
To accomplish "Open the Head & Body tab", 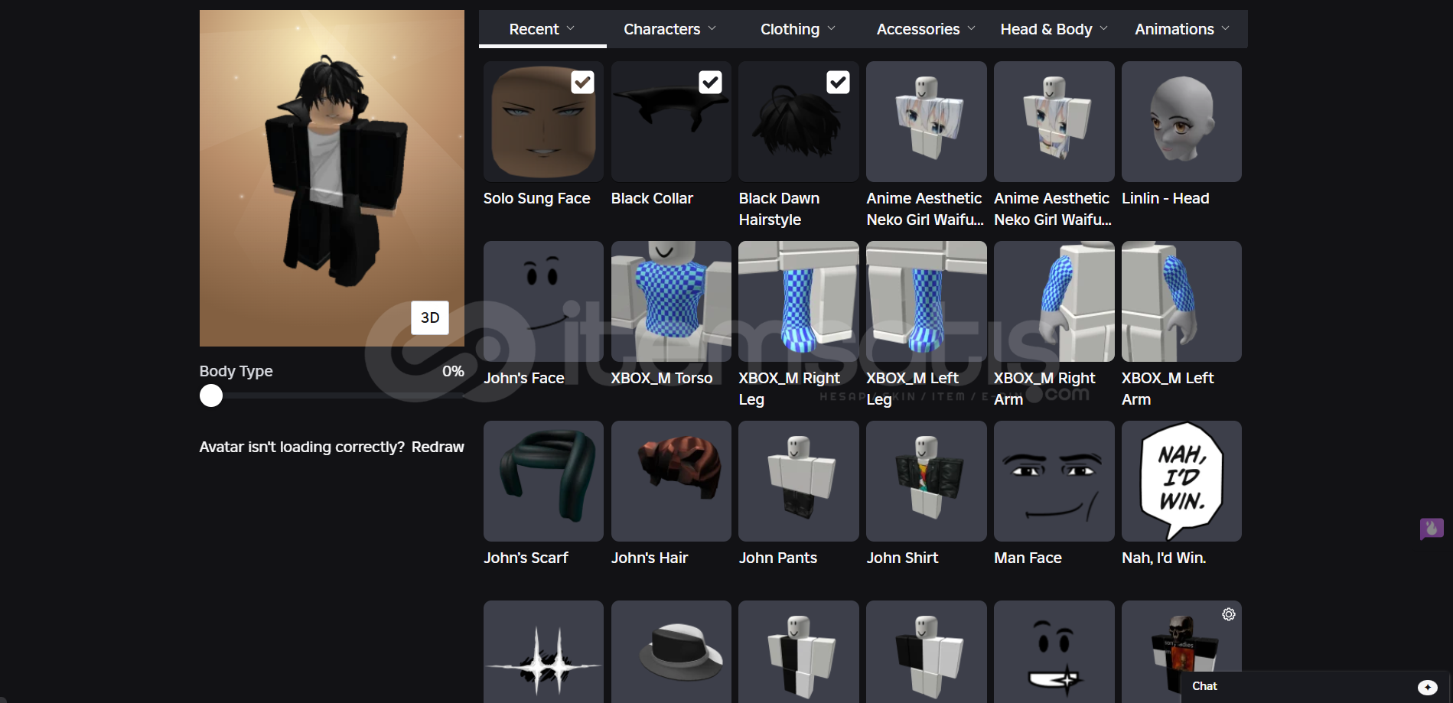I will [1054, 29].
